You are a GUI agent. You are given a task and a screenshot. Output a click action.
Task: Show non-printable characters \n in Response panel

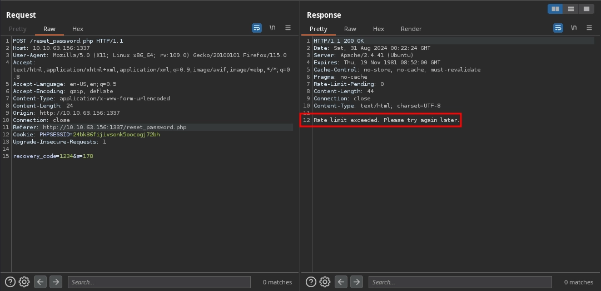click(x=573, y=28)
